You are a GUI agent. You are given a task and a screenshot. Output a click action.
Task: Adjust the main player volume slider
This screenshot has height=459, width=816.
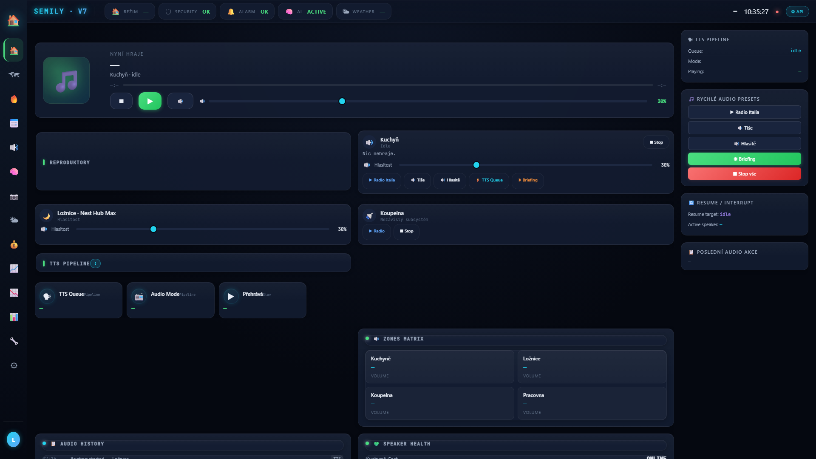pos(428,101)
